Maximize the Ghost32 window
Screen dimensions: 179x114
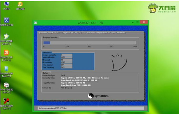[x=137, y=23]
